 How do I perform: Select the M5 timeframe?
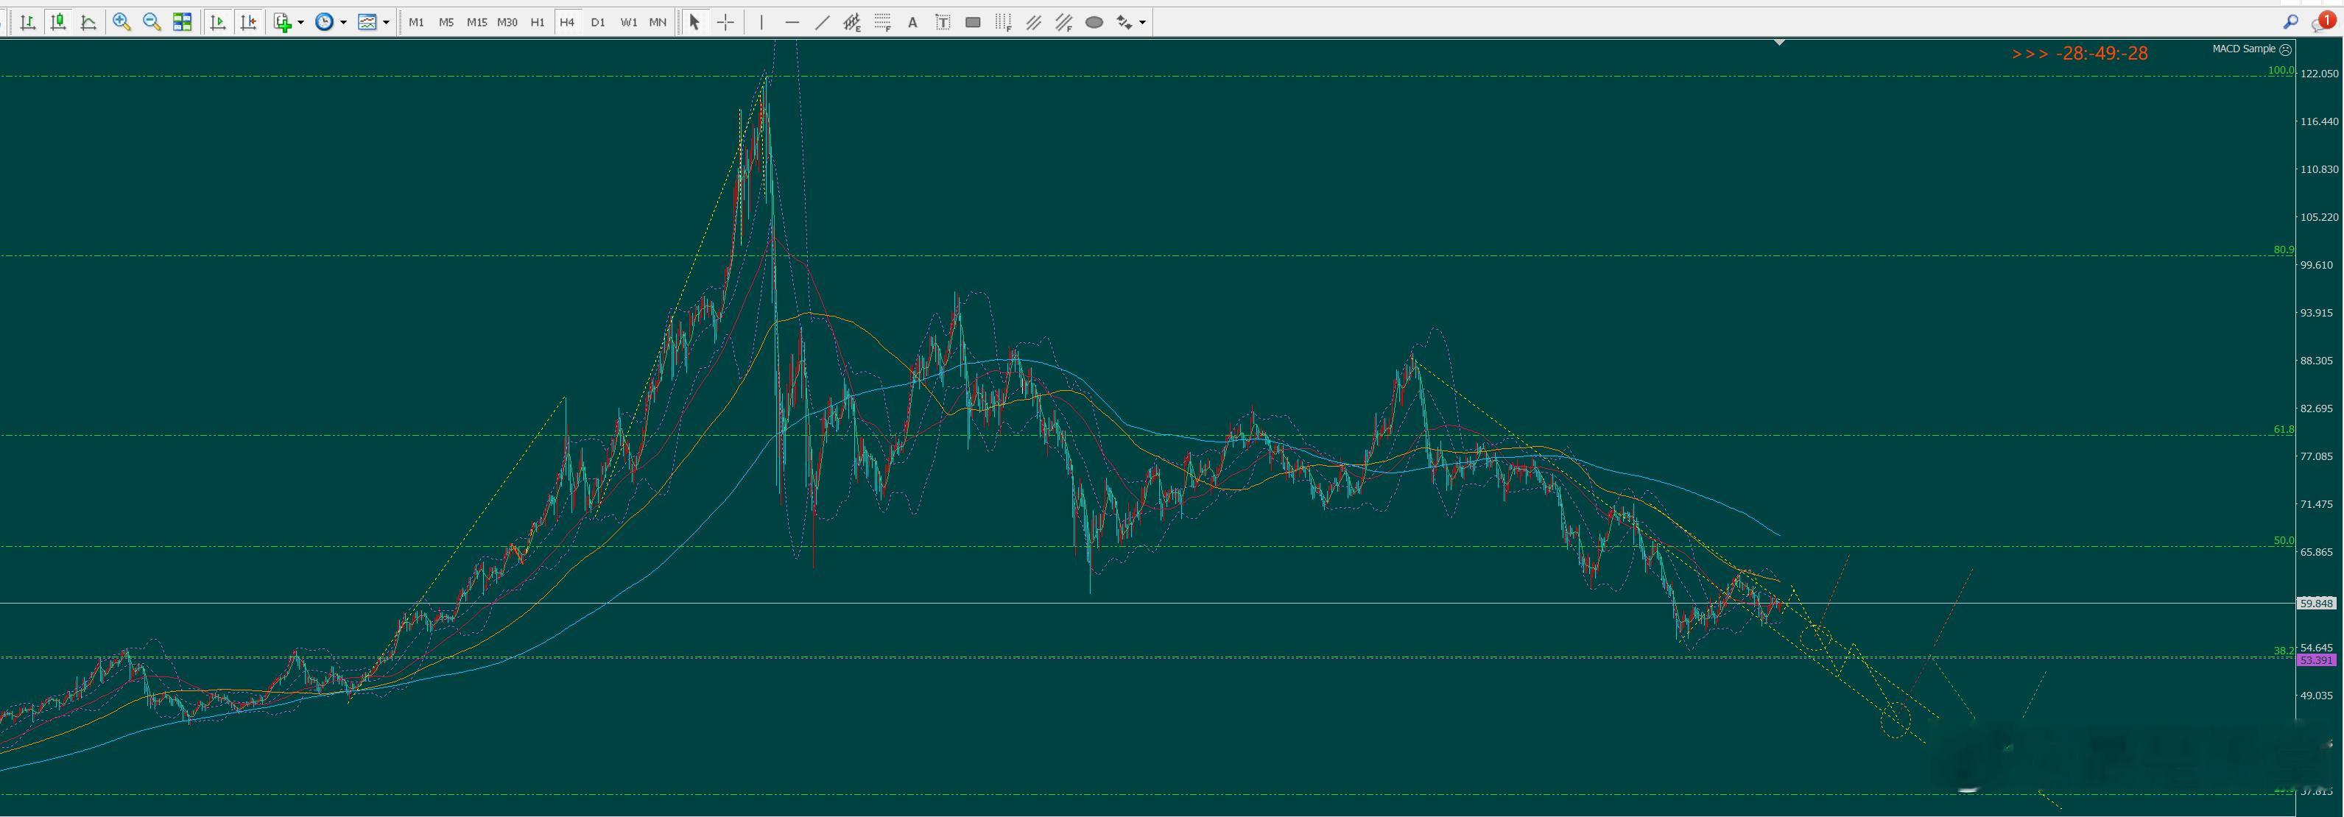coord(446,22)
